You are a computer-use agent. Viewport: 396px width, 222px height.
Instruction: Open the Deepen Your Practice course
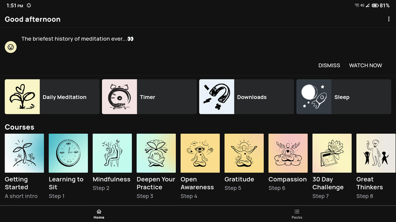coord(156,153)
